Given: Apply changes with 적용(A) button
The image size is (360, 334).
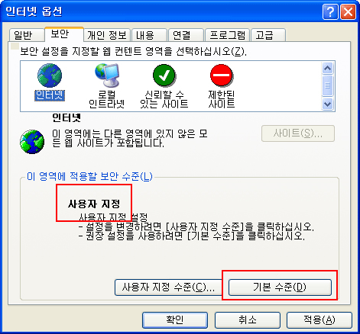Looking at the screenshot, I should click(x=319, y=320).
